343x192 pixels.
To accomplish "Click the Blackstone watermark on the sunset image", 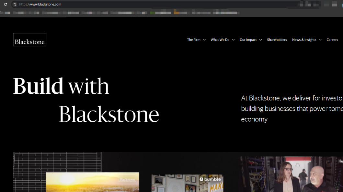I will tap(127, 179).
